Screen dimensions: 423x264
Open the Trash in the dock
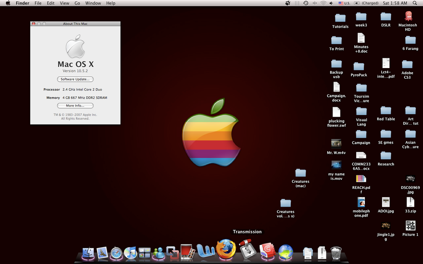(x=336, y=253)
